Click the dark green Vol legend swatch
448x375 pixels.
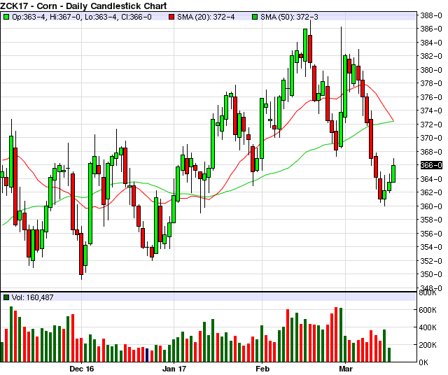click(x=6, y=297)
